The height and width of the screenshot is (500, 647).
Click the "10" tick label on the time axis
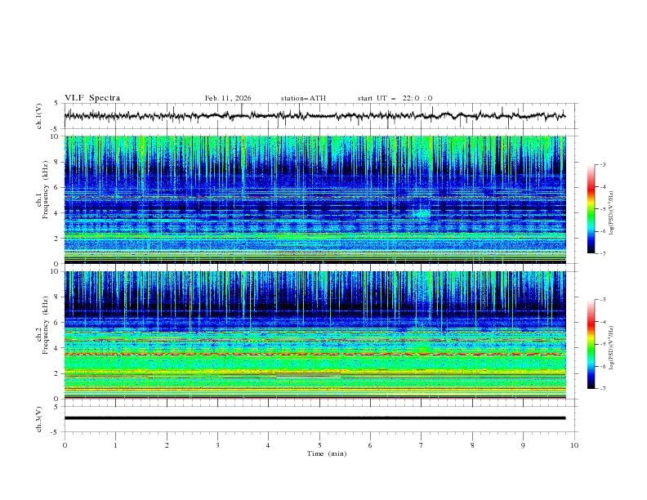coord(574,445)
